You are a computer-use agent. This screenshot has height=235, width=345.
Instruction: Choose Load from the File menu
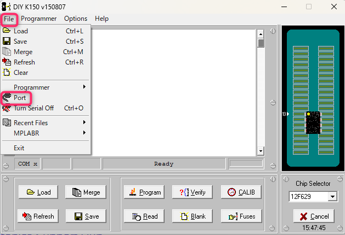(46, 31)
